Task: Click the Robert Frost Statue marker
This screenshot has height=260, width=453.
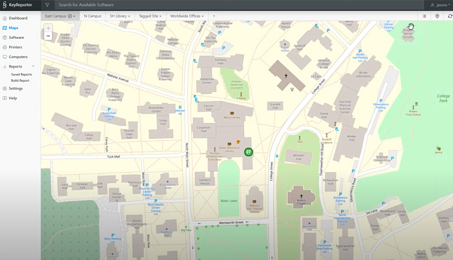Action: (x=413, y=107)
